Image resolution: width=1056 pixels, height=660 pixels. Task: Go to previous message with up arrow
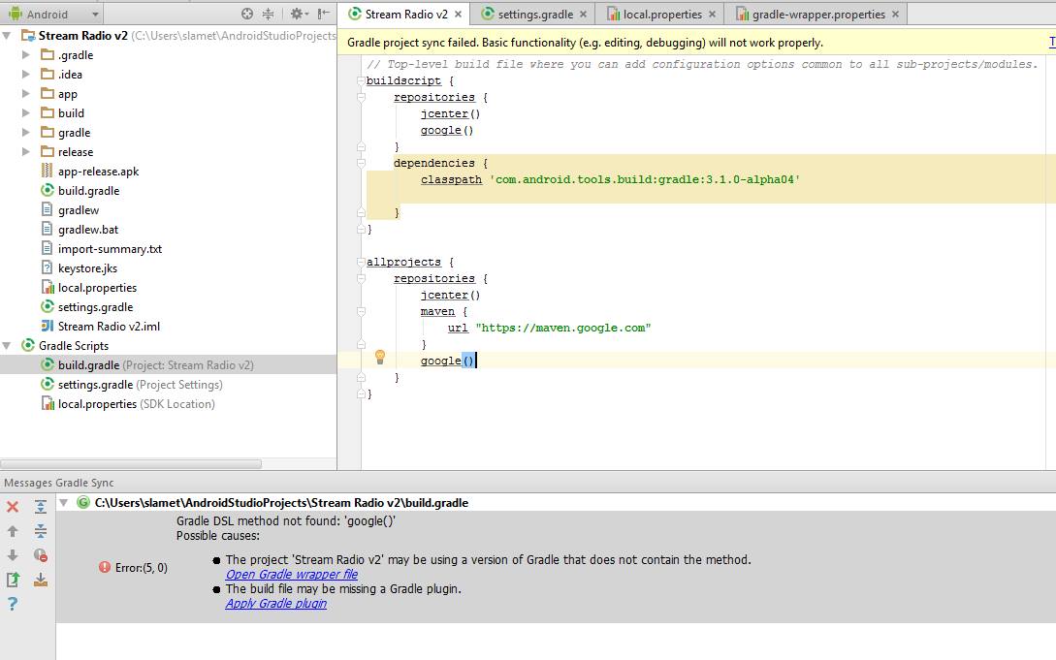(13, 531)
